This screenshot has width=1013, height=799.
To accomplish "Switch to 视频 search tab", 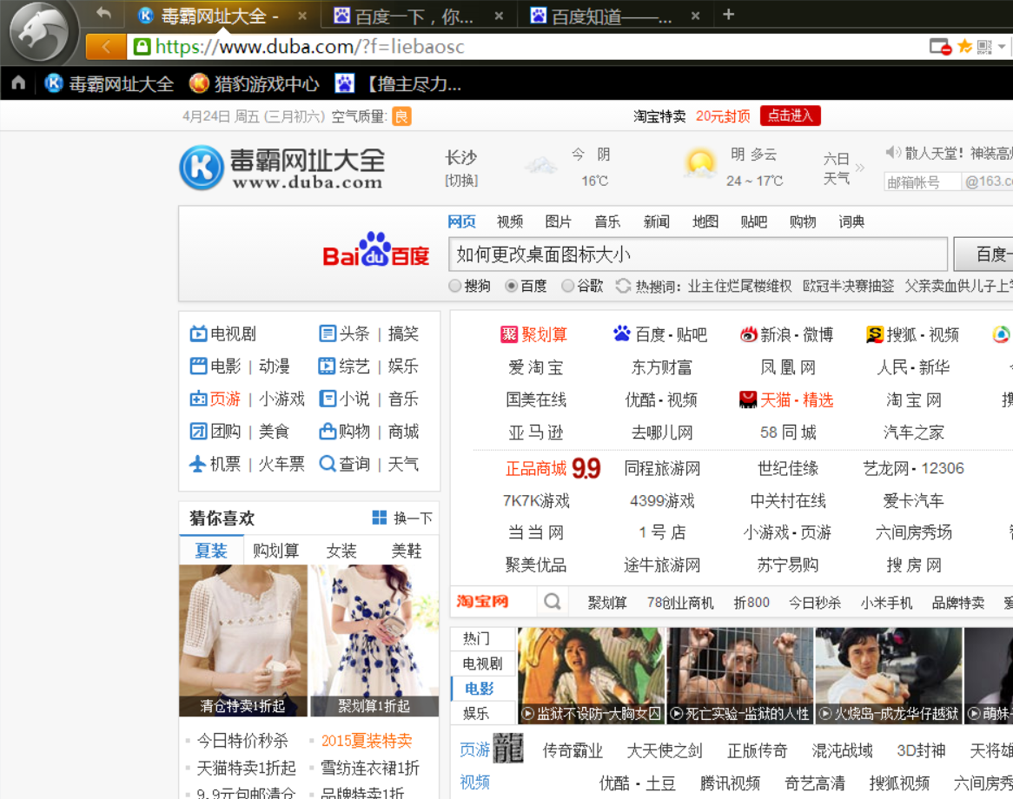I will tap(510, 222).
